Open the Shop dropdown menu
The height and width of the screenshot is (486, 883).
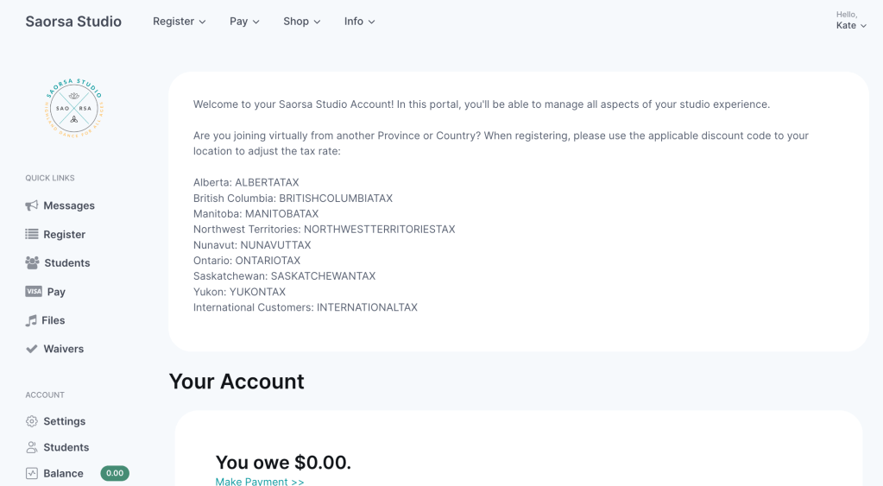click(302, 22)
